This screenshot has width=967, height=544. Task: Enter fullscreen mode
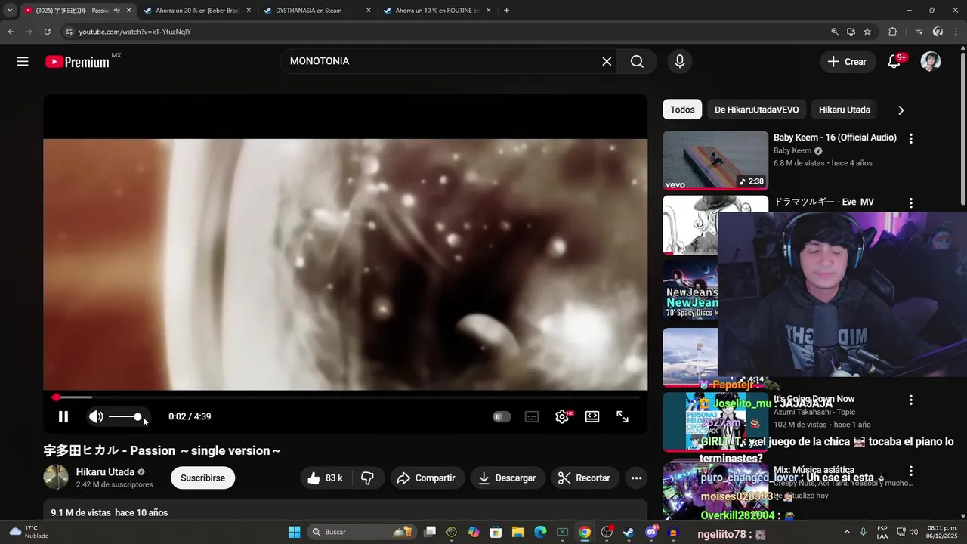pos(623,416)
